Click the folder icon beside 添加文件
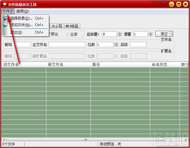This screenshot has height=148, width=190. (6, 25)
